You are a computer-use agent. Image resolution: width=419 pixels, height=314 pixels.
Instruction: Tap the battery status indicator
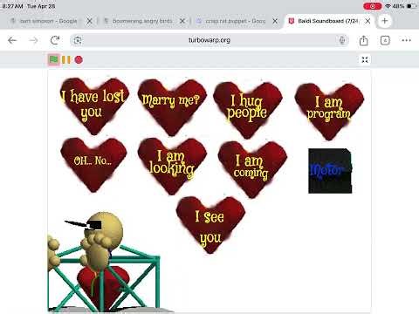point(411,6)
